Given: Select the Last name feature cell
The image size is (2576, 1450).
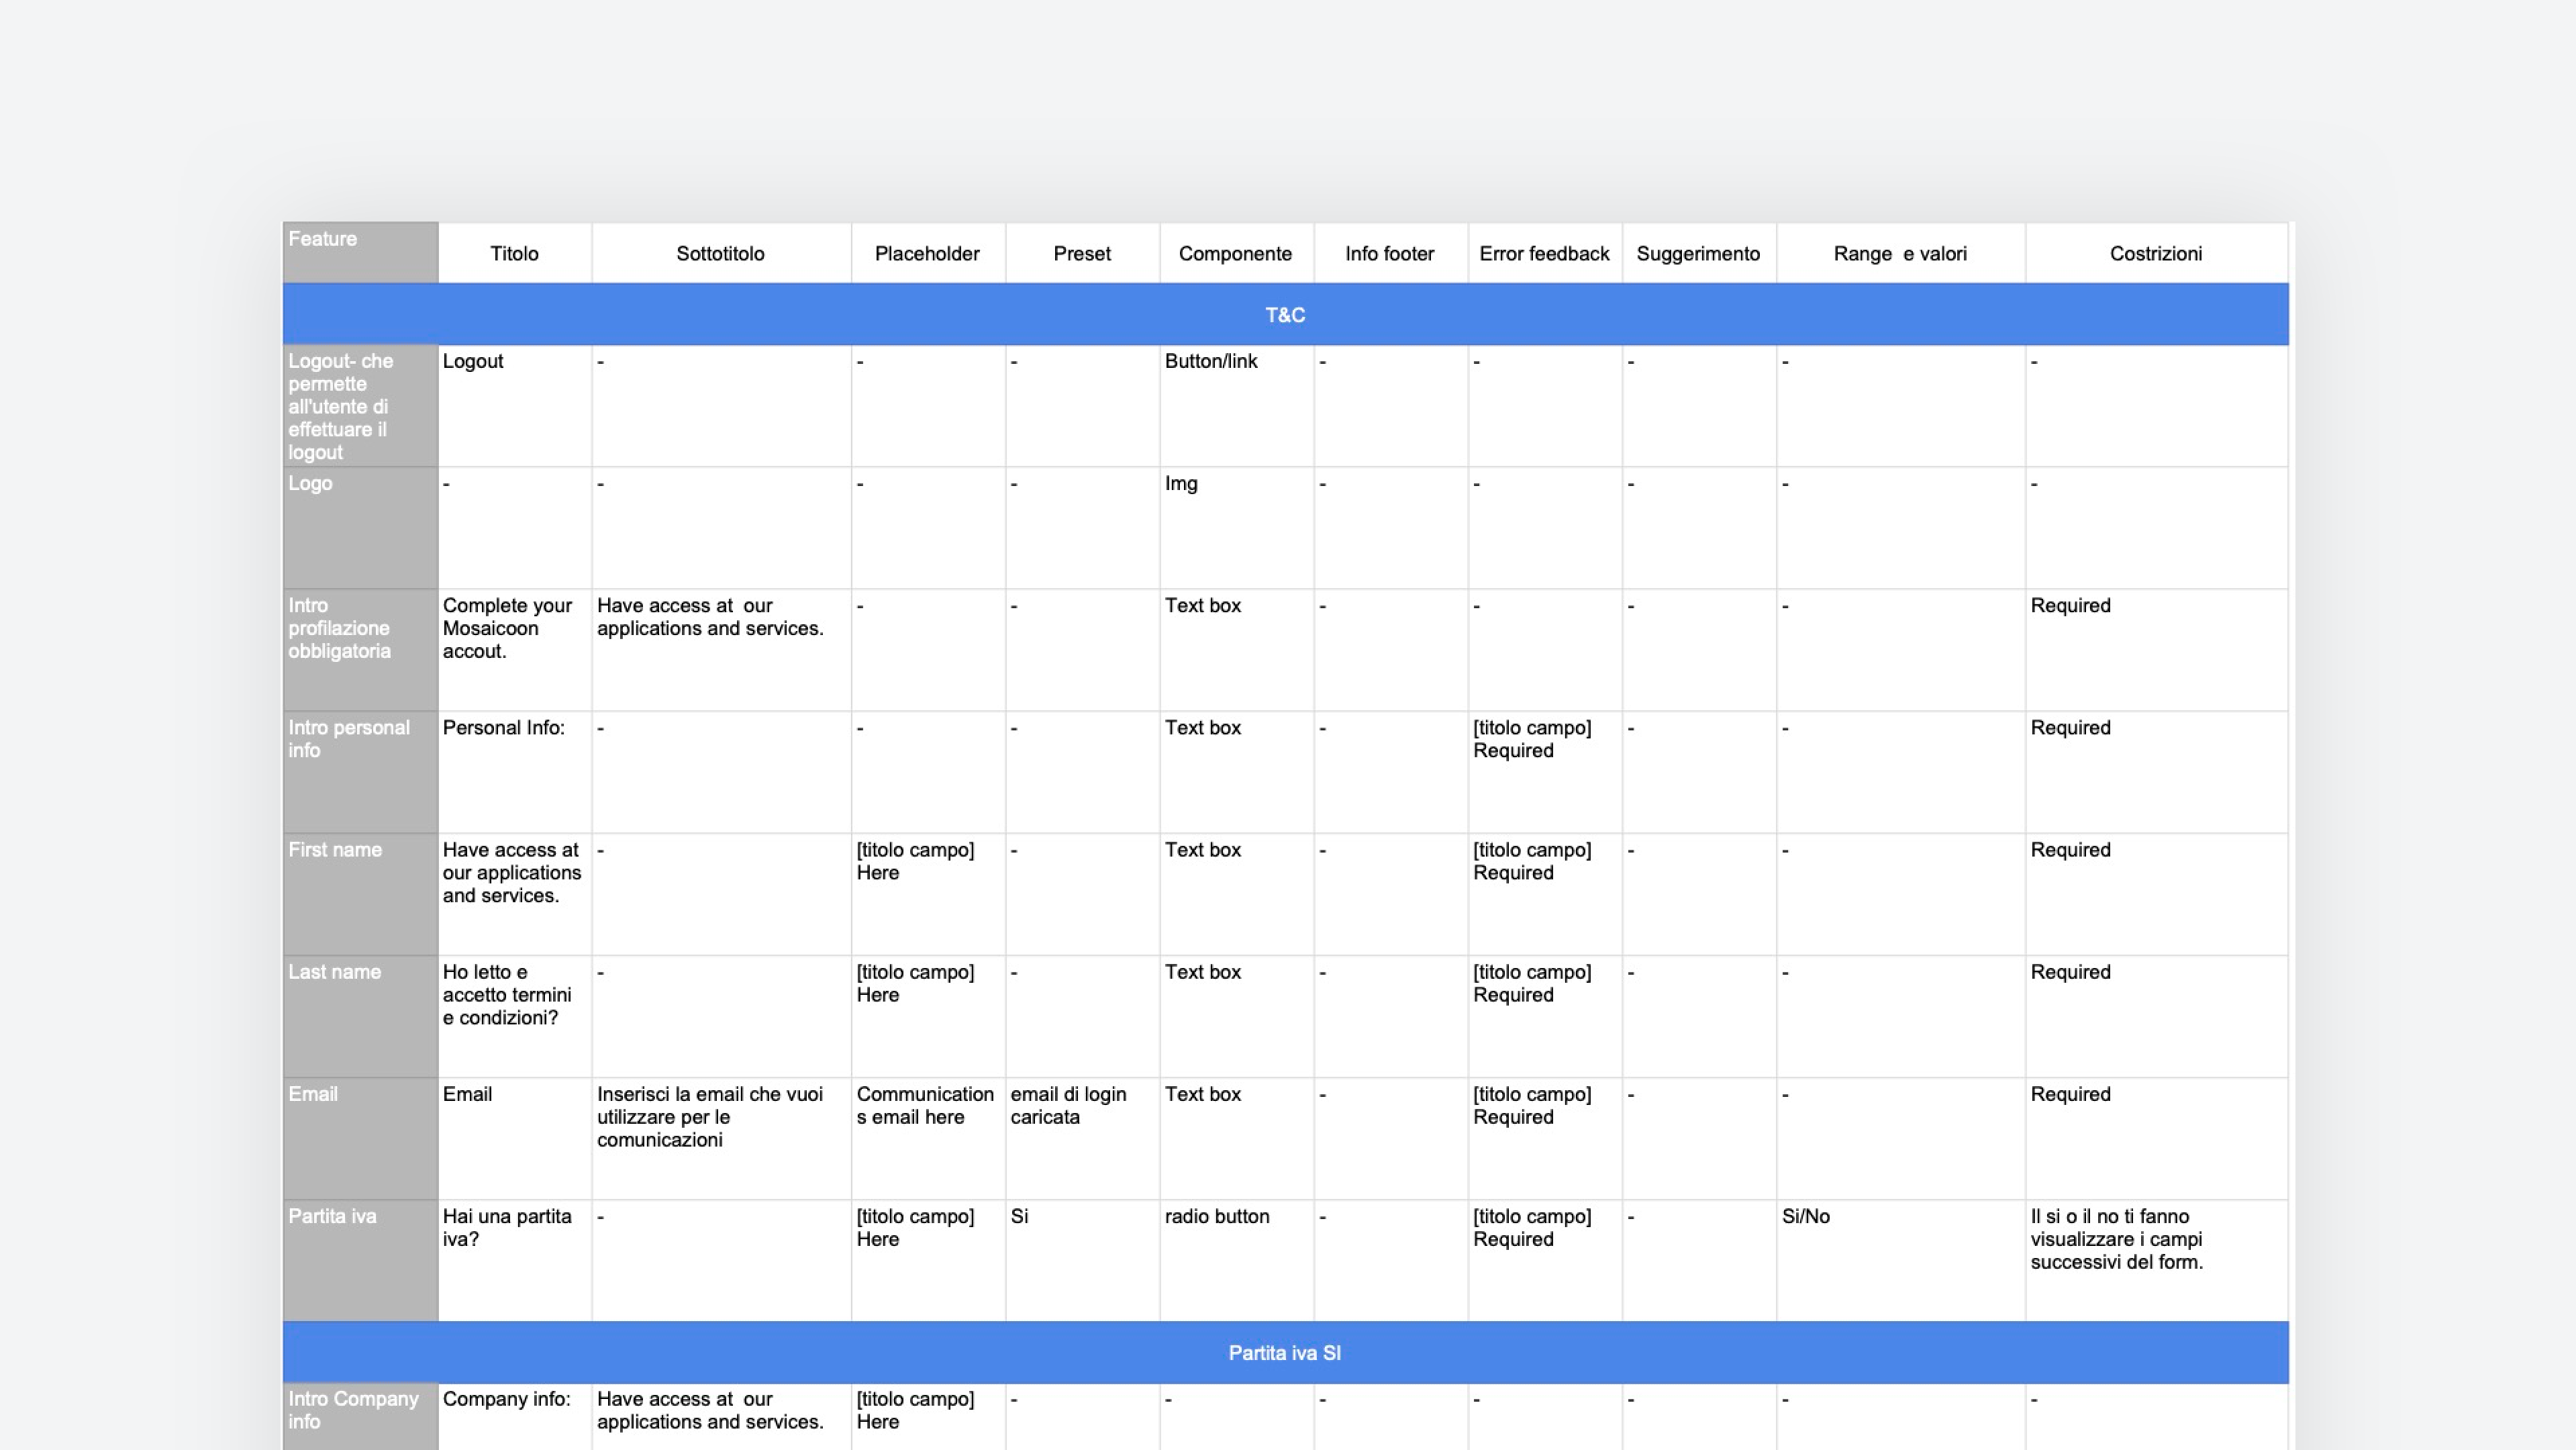Looking at the screenshot, I should (x=360, y=1016).
